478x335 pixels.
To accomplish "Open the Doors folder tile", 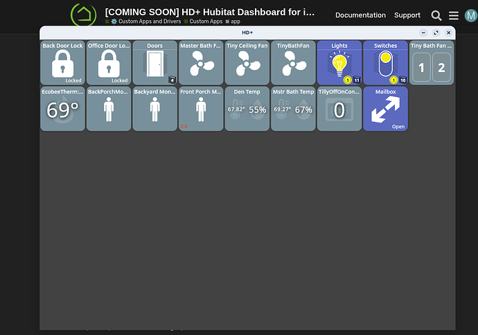I will (x=155, y=63).
